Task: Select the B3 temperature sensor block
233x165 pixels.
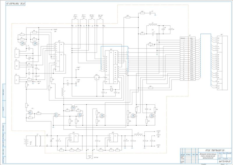Action: pyautogui.click(x=17, y=80)
